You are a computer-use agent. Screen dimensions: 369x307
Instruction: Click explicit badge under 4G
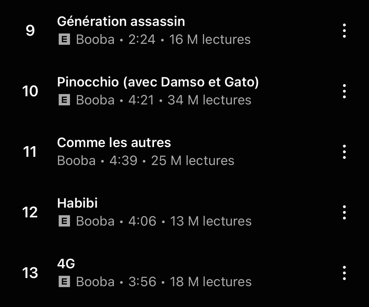(64, 281)
